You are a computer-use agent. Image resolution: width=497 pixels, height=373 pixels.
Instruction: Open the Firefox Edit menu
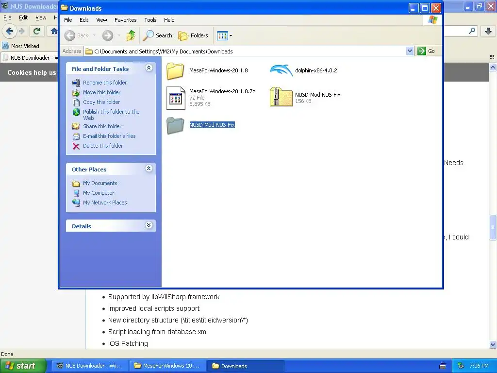[x=23, y=18]
